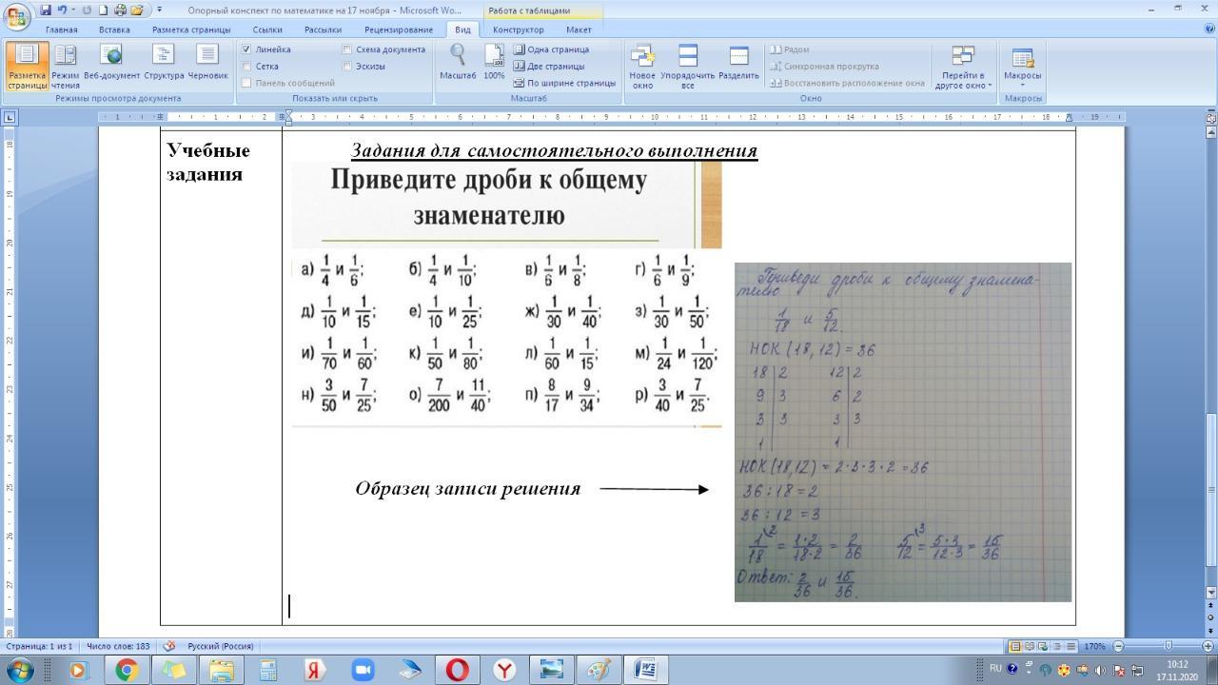Image resolution: width=1218 pixels, height=685 pixels.
Task: Click Страница: 1 из 1 in status bar
Action: tap(39, 646)
